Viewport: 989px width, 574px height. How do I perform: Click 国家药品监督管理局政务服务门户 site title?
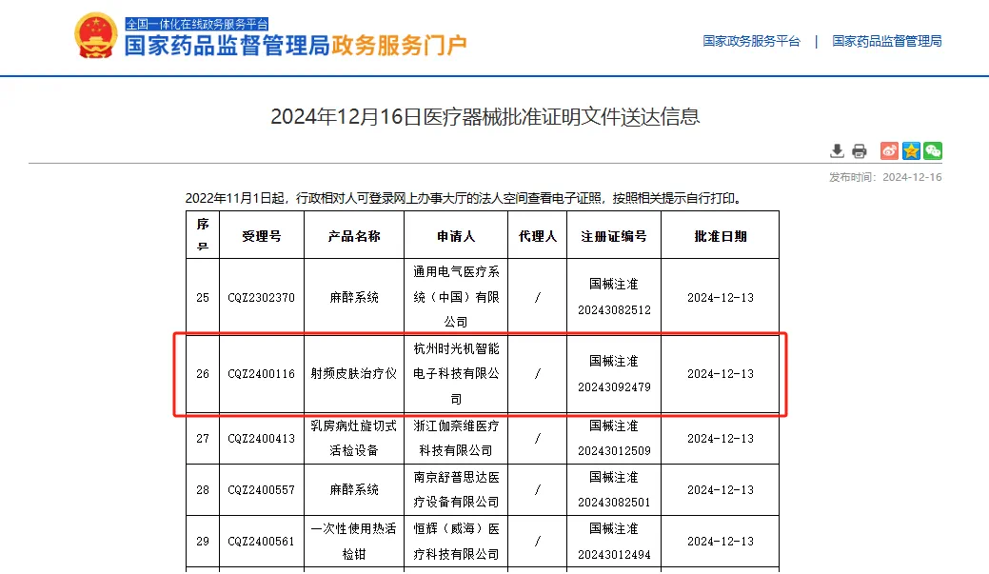[295, 46]
